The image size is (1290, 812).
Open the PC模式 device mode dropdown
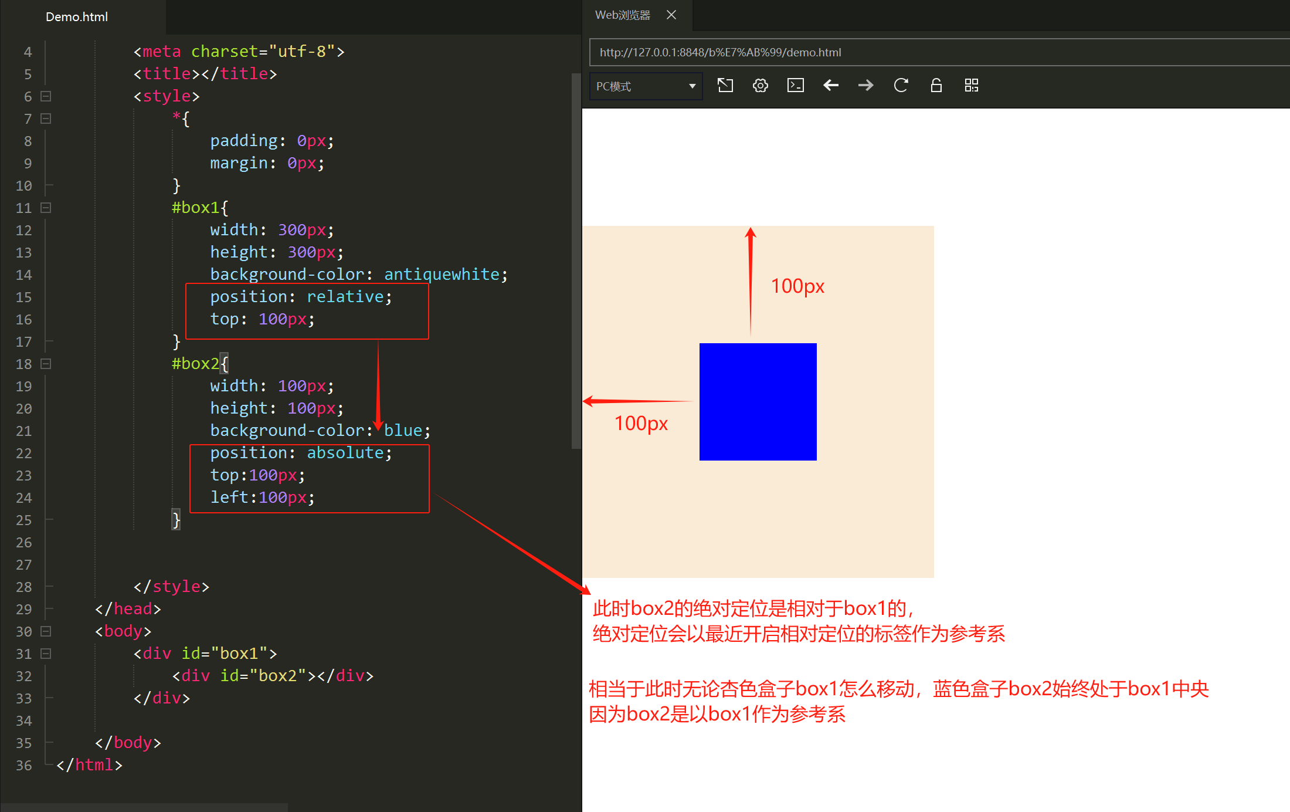click(x=645, y=86)
